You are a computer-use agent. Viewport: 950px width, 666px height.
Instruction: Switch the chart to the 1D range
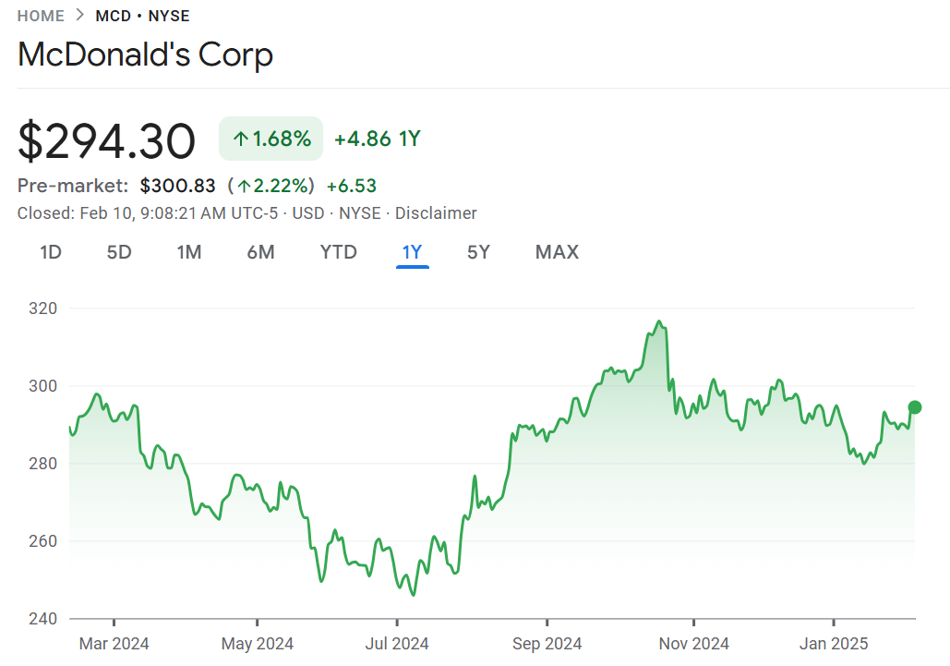pos(51,252)
